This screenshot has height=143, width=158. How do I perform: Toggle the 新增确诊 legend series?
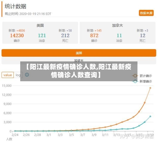(142, 81)
